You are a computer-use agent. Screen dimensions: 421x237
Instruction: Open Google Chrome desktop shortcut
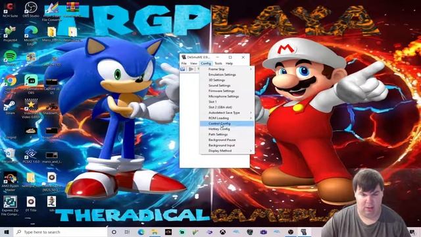(x=11, y=84)
